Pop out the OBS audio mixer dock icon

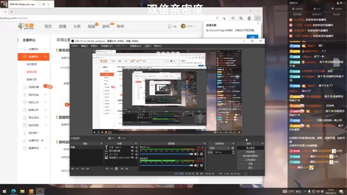point(205,143)
